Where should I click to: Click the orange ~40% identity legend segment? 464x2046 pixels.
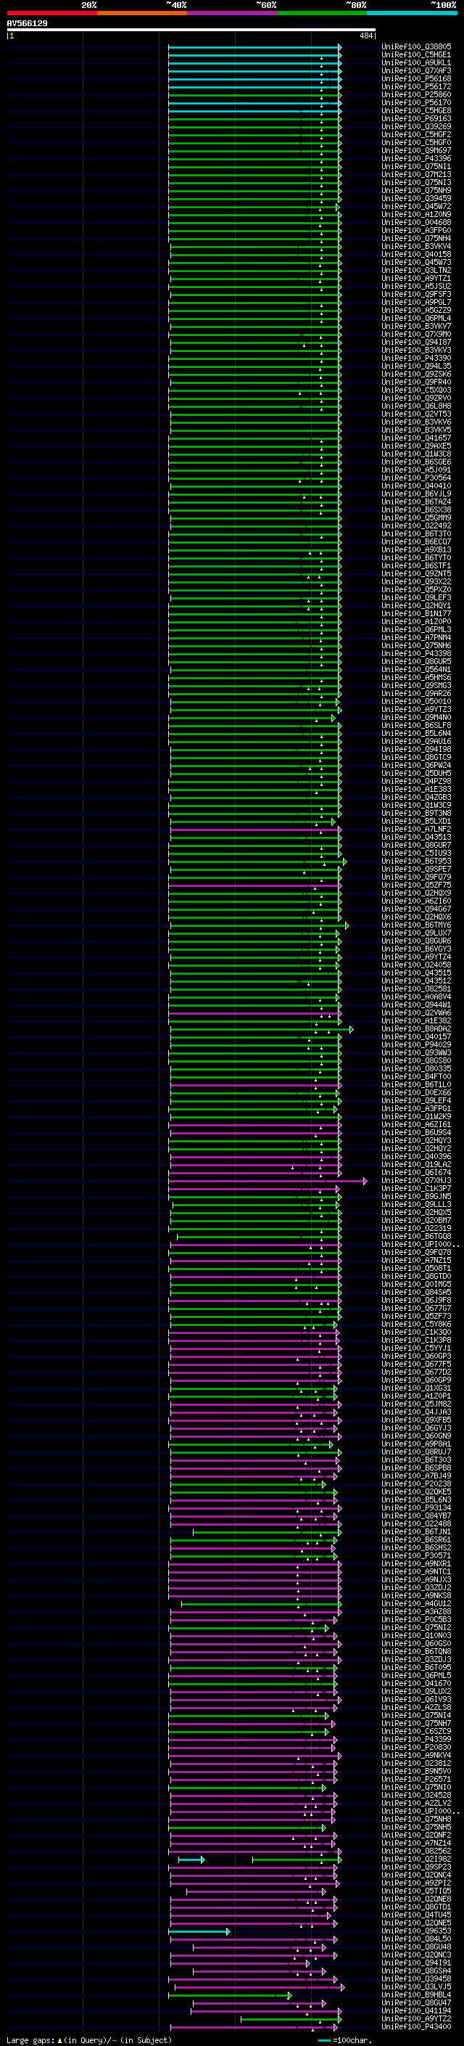tap(142, 13)
